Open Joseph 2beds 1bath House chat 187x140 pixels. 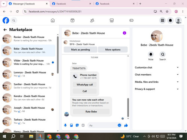tap(28, 110)
